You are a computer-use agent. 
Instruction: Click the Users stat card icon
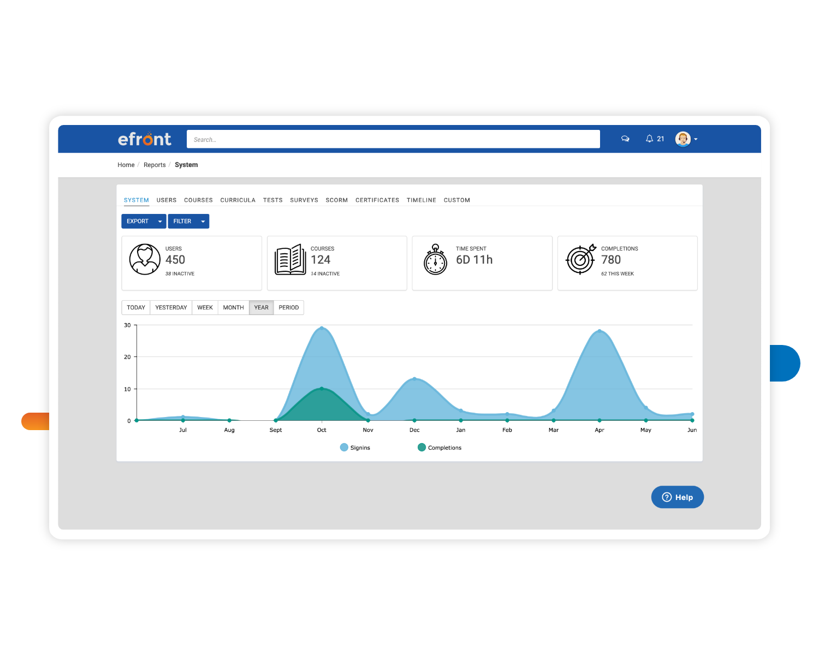(145, 259)
